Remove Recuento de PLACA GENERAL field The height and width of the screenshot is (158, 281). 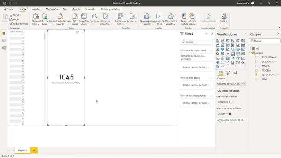(245, 84)
